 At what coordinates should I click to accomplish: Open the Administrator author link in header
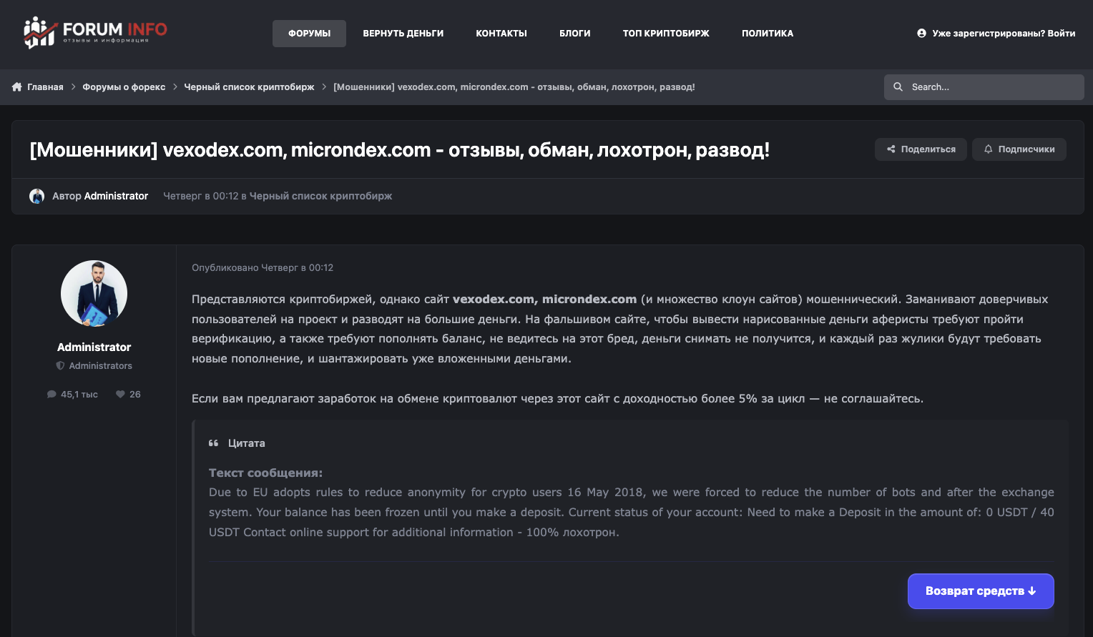tap(116, 196)
